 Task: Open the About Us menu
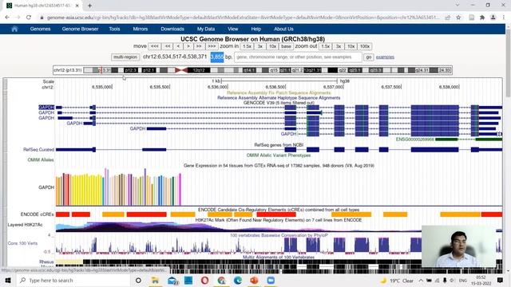[x=283, y=29]
